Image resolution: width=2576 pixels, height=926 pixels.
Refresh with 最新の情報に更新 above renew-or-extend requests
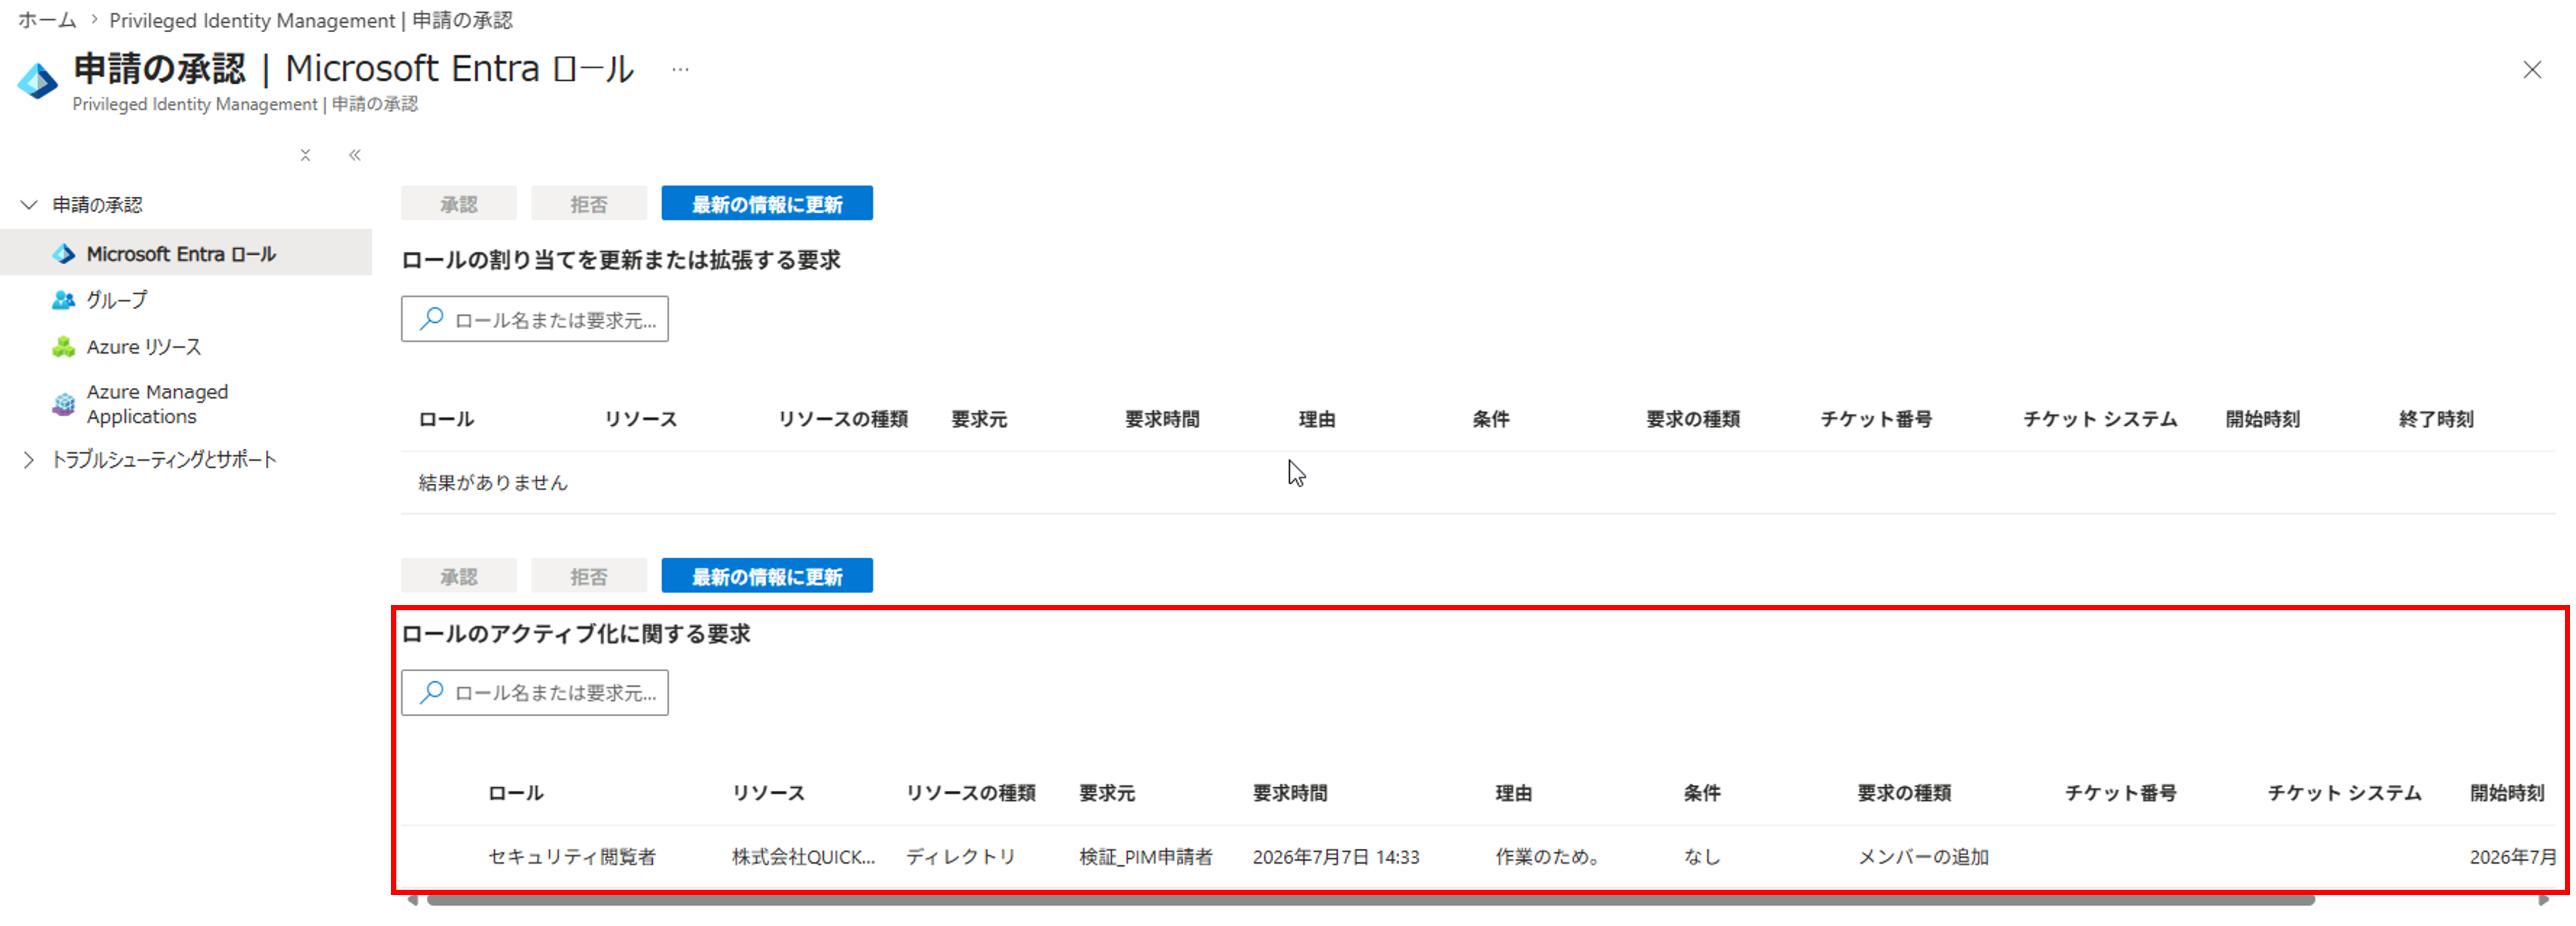pos(767,204)
